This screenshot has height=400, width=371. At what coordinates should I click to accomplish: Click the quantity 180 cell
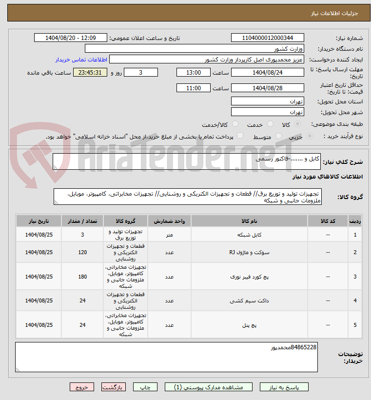(x=82, y=277)
